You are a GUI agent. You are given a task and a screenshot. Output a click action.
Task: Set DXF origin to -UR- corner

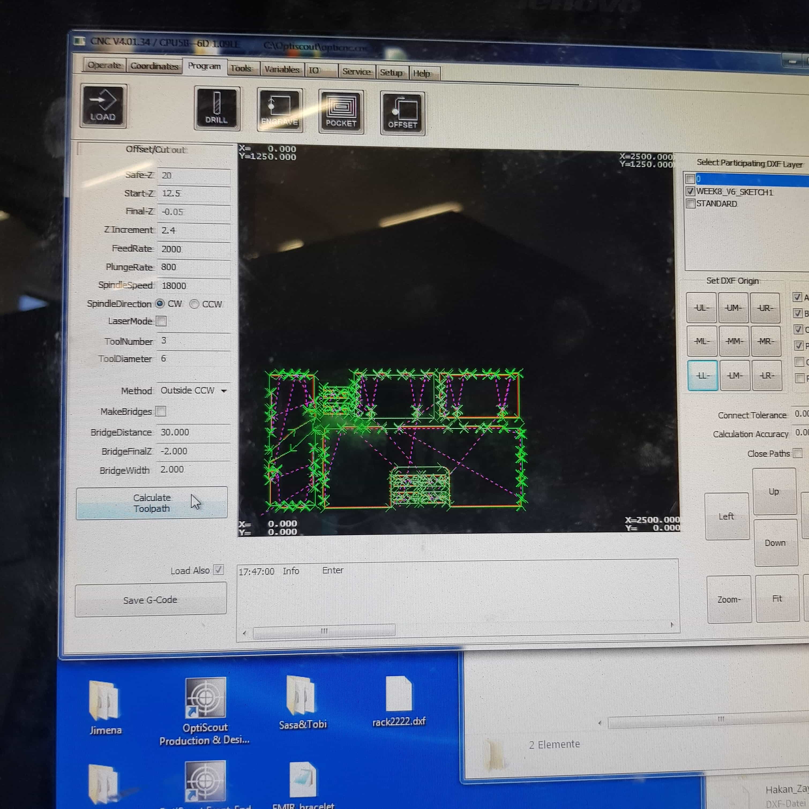[x=765, y=308]
